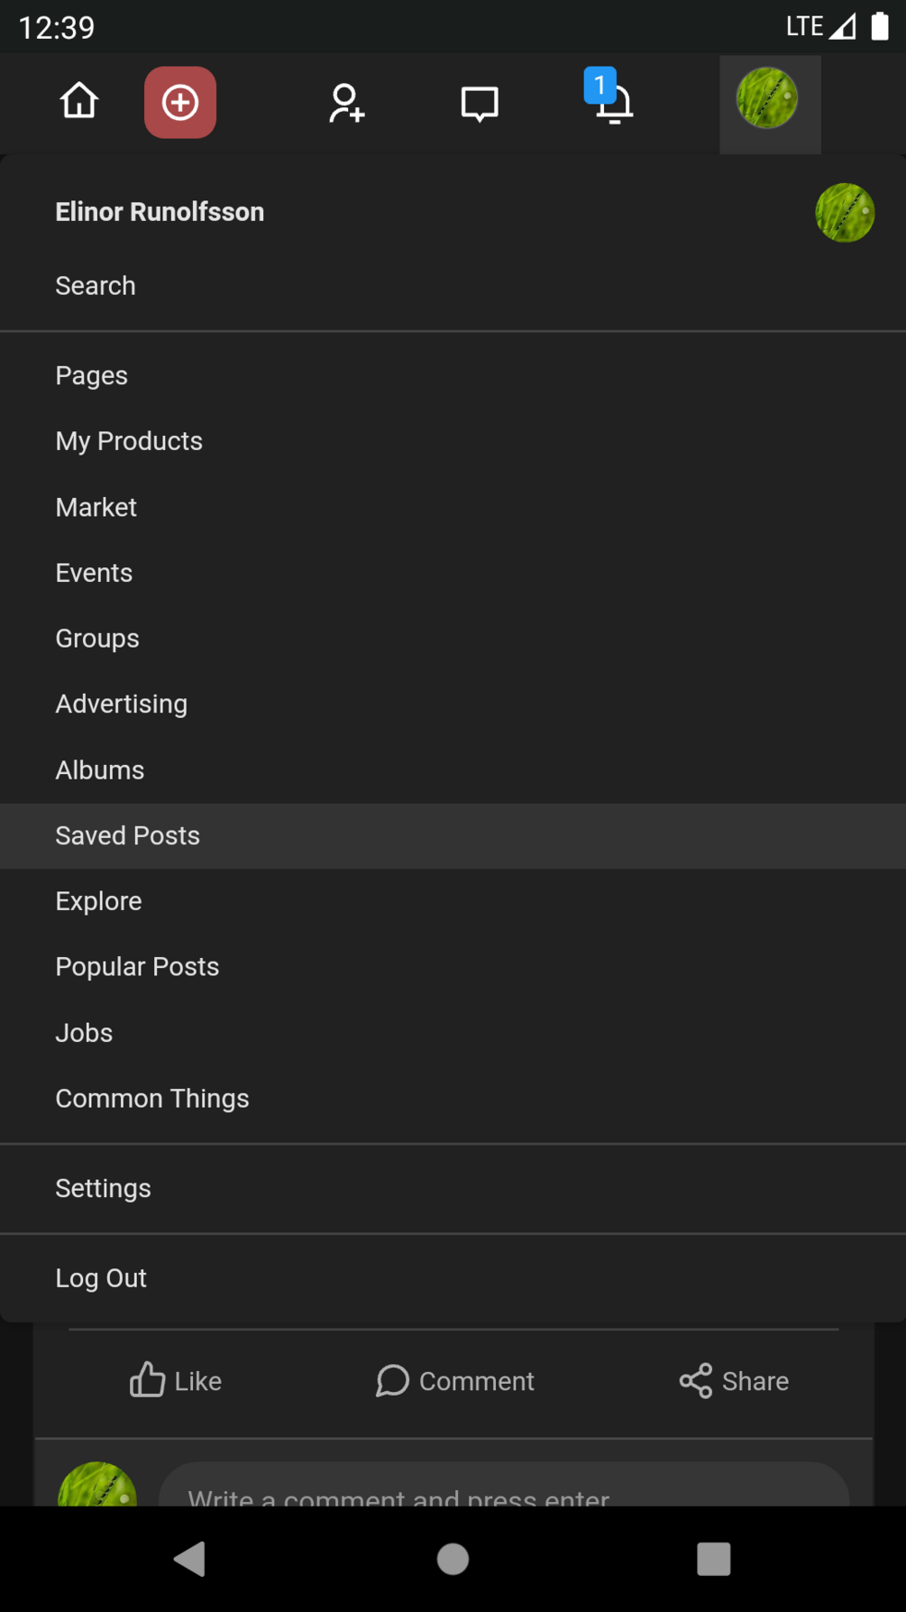This screenshot has height=1612, width=906.
Task: Click the comment input field
Action: pyautogui.click(x=503, y=1490)
